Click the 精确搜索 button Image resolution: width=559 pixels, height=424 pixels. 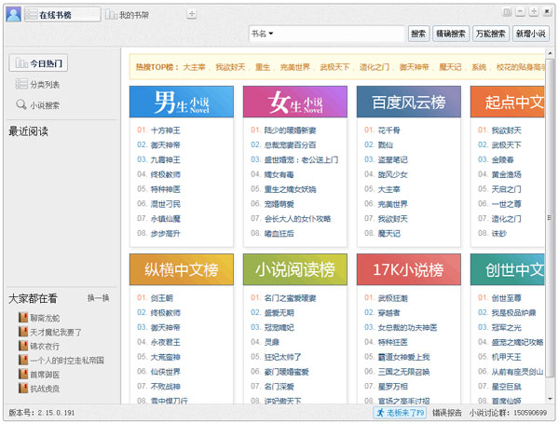click(451, 34)
